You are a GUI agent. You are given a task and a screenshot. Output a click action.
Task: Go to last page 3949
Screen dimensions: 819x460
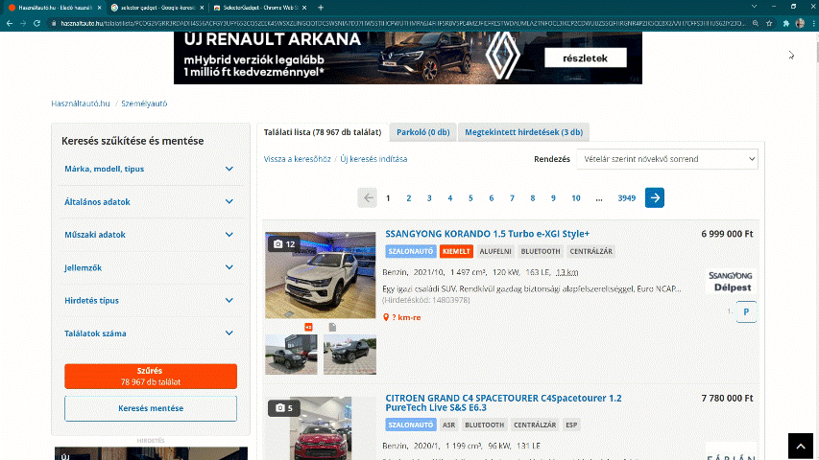(x=626, y=198)
